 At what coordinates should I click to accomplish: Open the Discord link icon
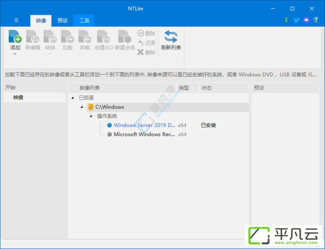click(x=306, y=20)
